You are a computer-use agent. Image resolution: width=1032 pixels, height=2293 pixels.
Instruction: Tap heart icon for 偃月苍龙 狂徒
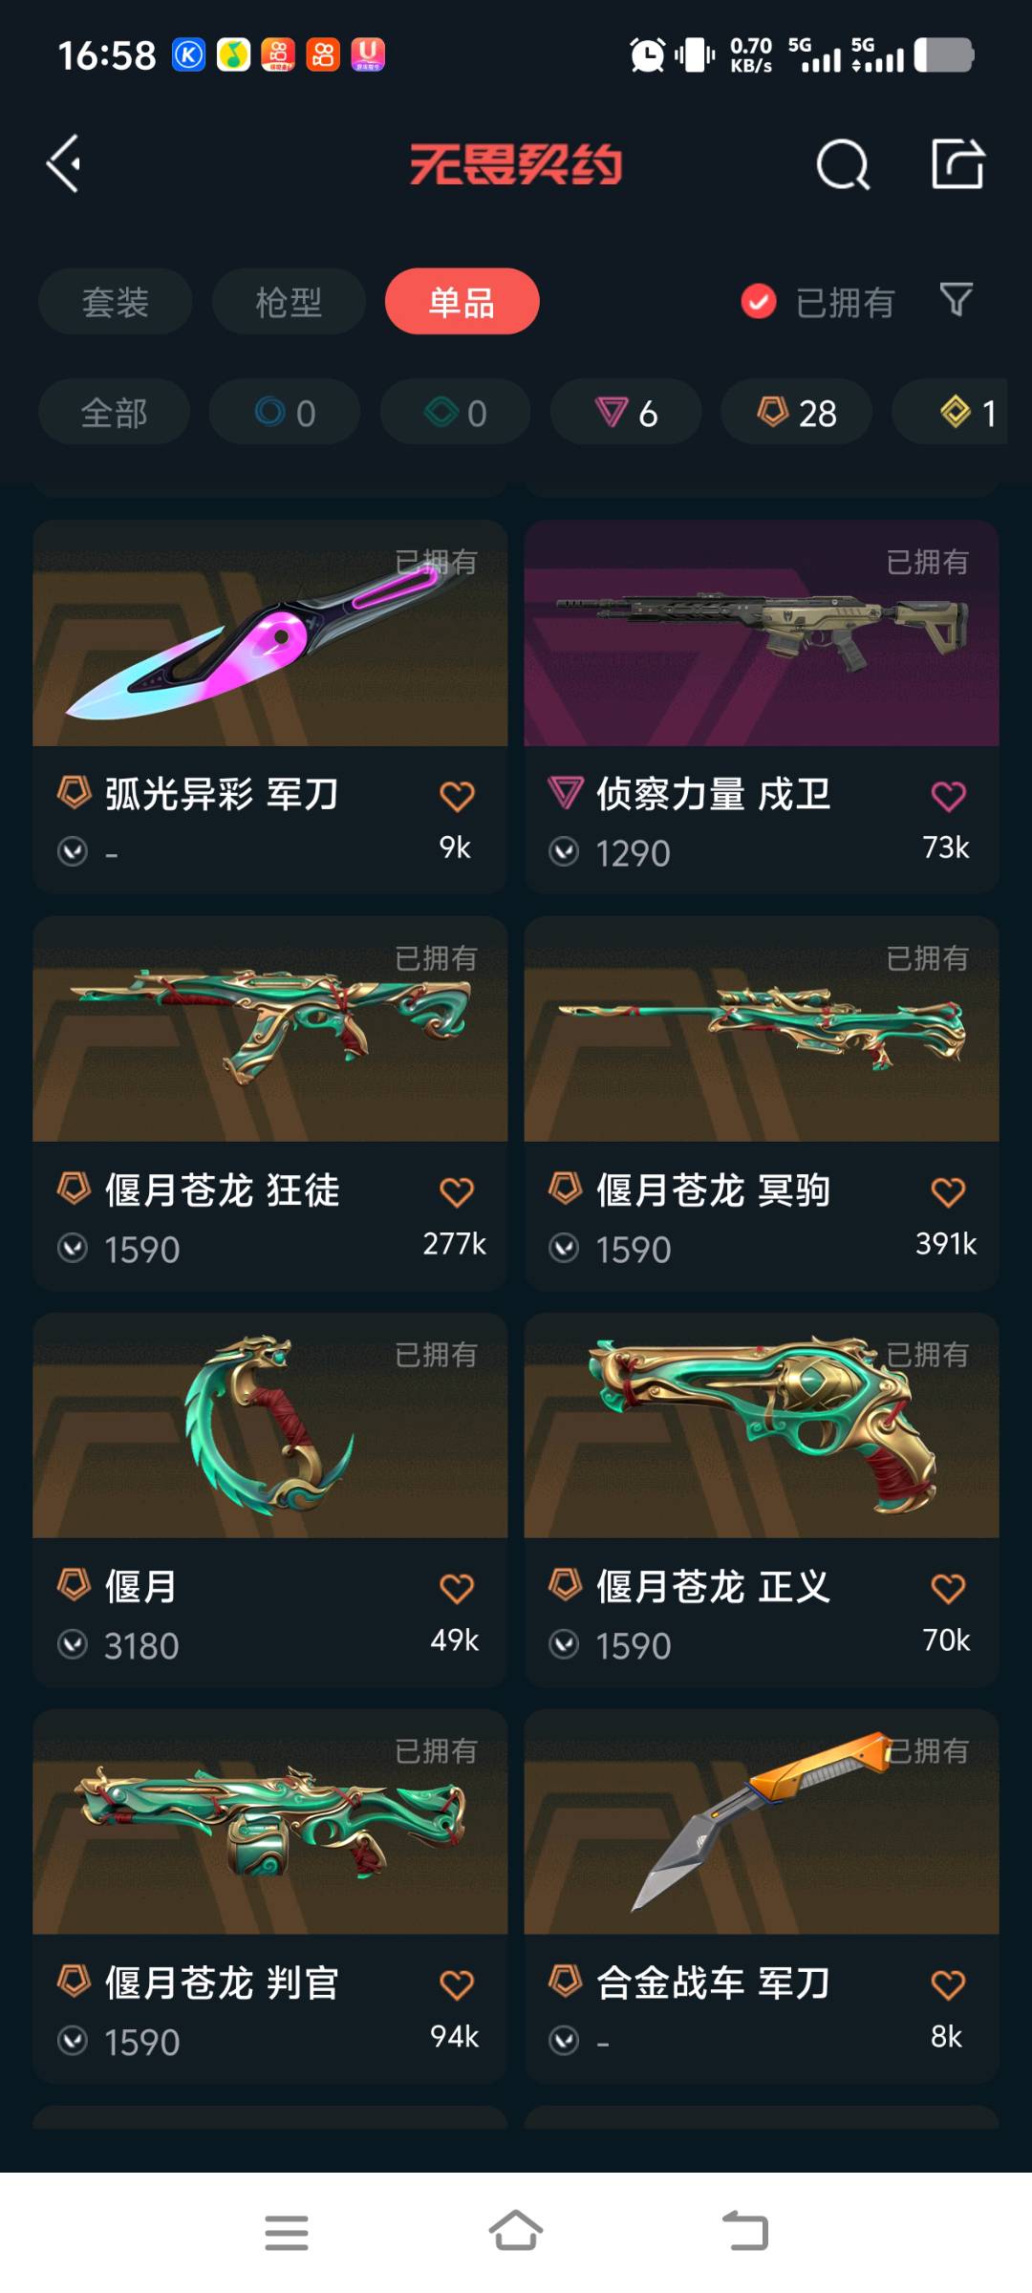pyautogui.click(x=457, y=1192)
